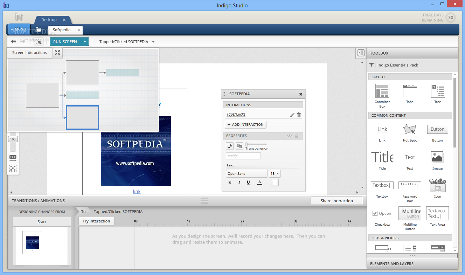
Task: Click the RUN SCREEN button
Action: [x=65, y=42]
